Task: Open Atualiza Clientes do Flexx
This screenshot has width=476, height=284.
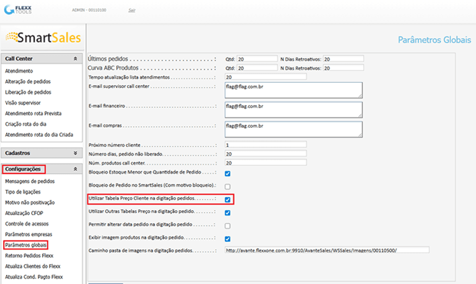Action: click(x=33, y=266)
